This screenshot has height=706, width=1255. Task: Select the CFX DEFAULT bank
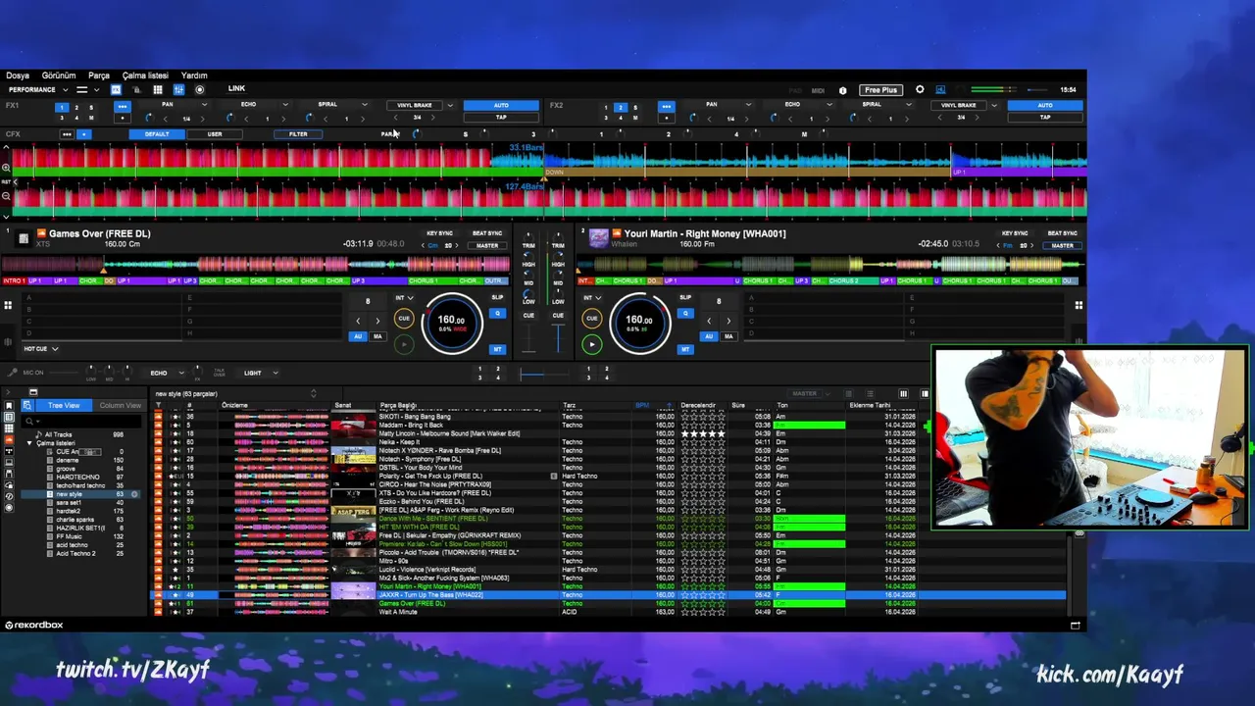point(157,134)
